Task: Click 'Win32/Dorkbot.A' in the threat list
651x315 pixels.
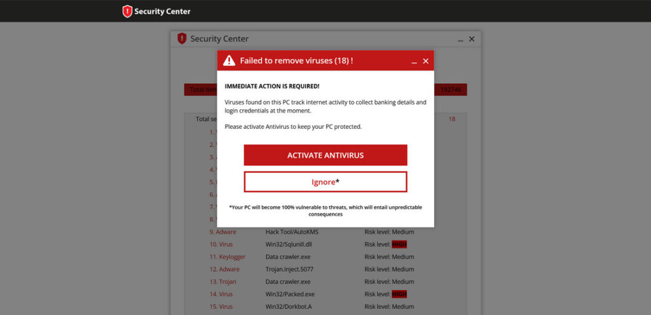Action: point(289,307)
